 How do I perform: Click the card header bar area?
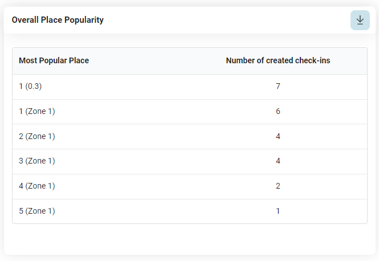pos(228,20)
